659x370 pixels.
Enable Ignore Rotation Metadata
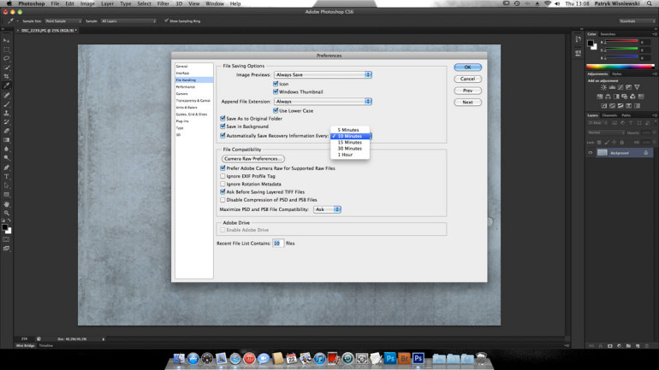[223, 184]
